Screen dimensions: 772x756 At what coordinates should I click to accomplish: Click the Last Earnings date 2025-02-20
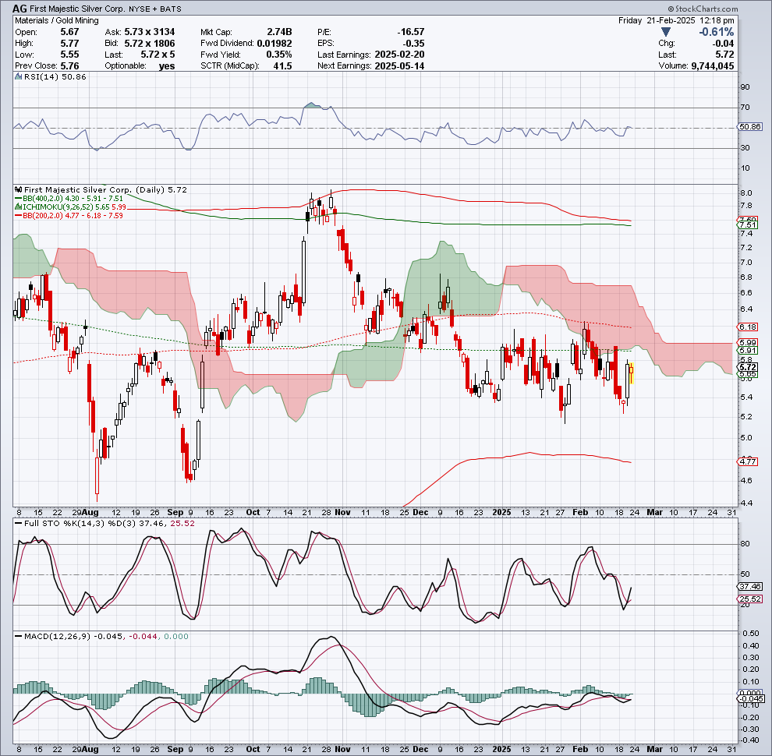(x=399, y=55)
